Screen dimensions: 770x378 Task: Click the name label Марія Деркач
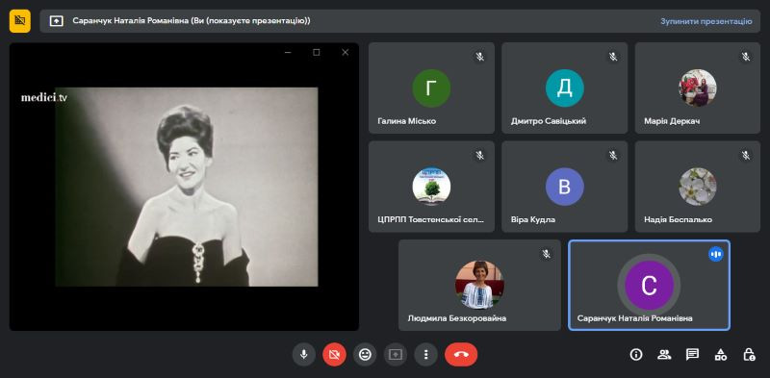[672, 121]
